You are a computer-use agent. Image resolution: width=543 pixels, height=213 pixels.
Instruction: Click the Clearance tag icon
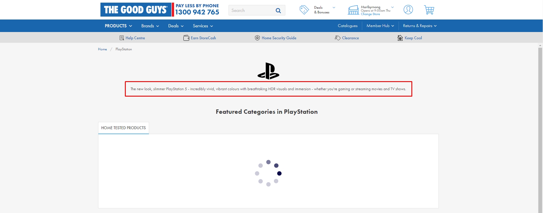click(x=337, y=38)
